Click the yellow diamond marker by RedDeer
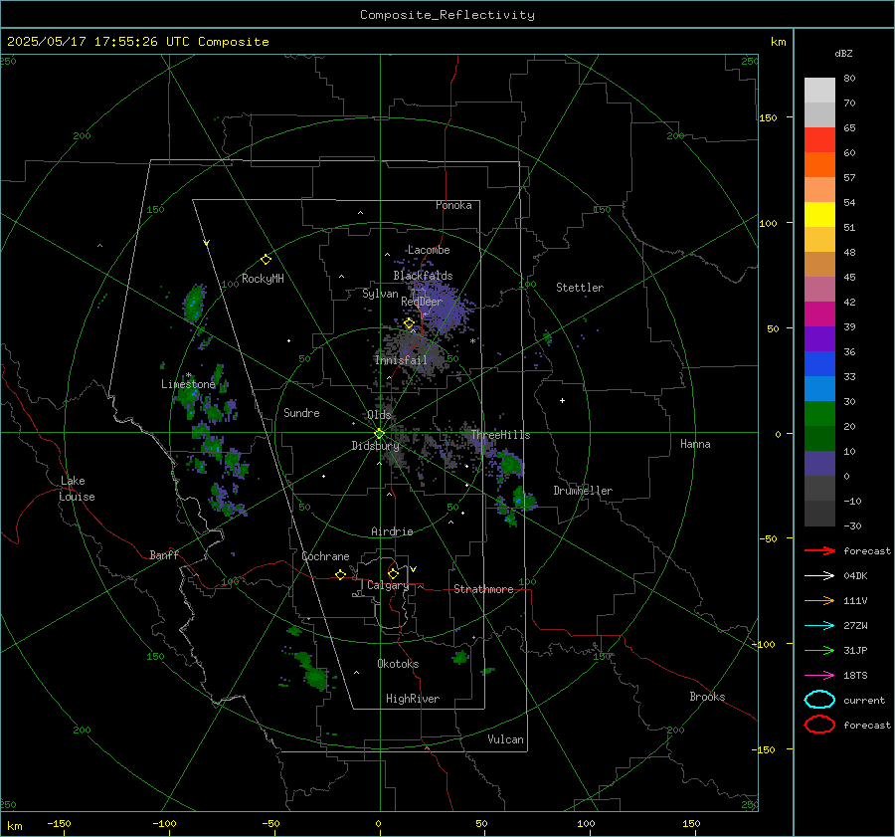The image size is (895, 837). tap(409, 323)
